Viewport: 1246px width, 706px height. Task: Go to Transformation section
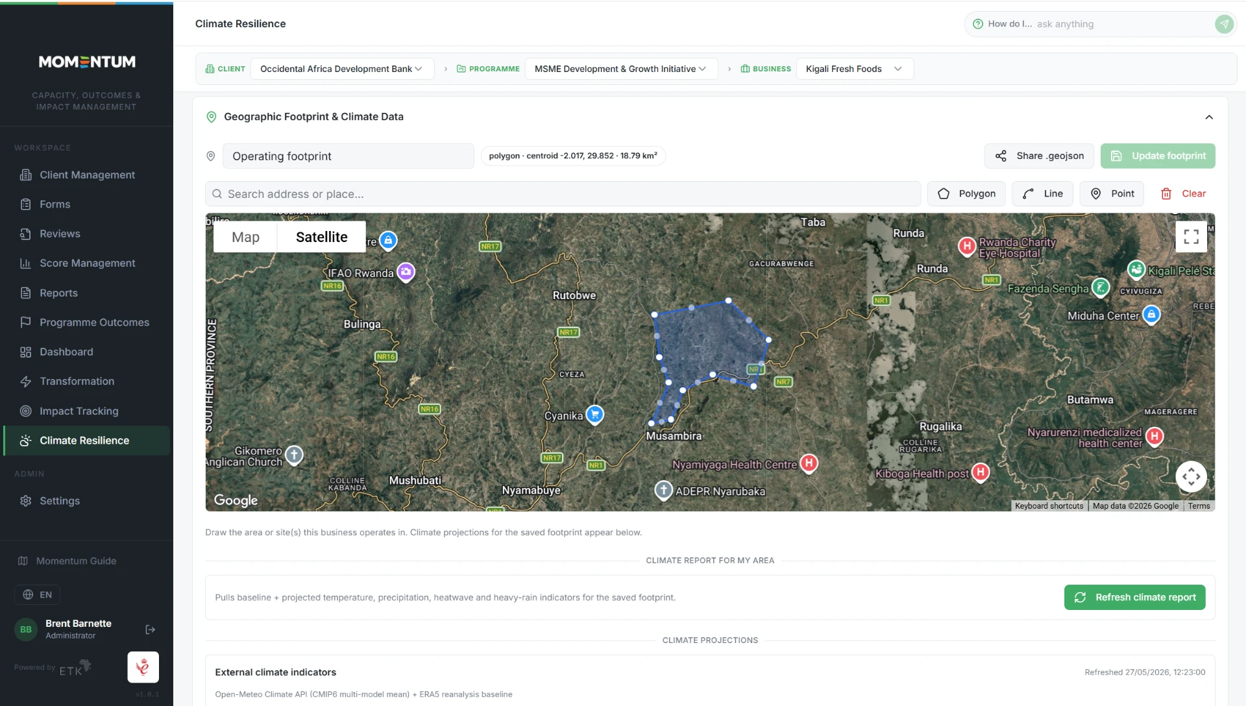86,381
